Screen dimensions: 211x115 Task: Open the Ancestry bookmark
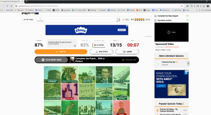102,10
